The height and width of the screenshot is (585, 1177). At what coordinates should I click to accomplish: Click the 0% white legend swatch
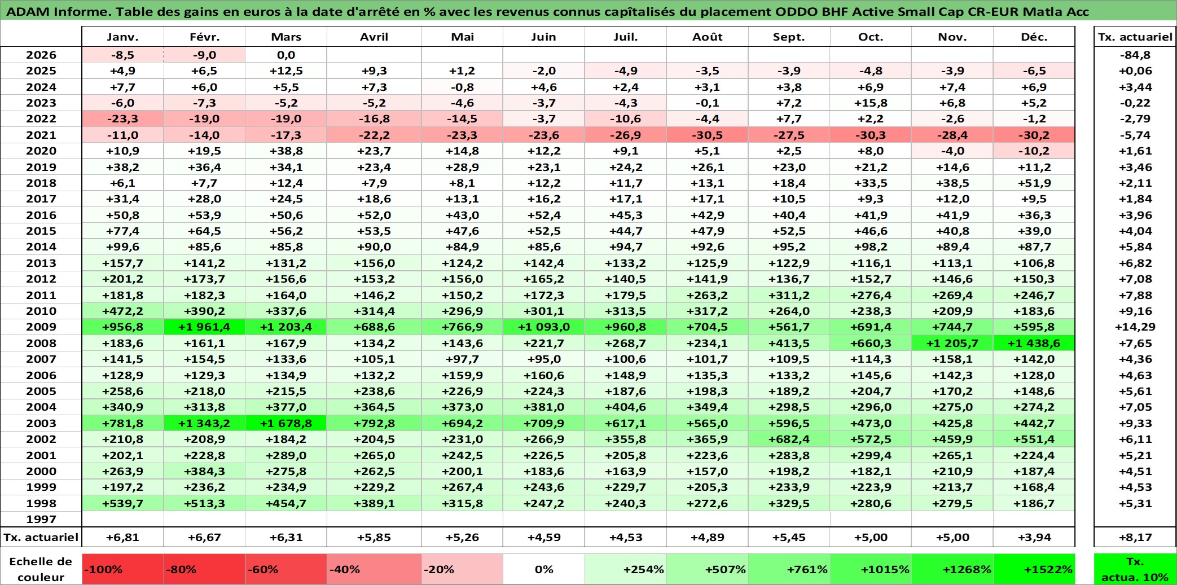544,569
